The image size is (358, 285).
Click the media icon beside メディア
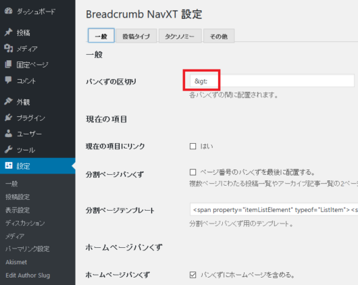point(9,48)
